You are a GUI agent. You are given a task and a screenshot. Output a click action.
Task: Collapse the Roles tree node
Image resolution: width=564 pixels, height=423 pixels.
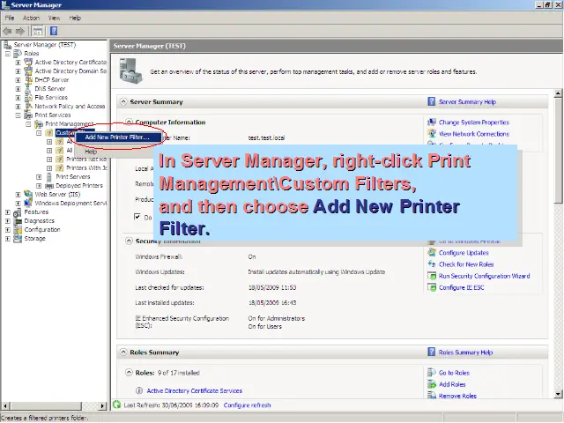(x=8, y=53)
